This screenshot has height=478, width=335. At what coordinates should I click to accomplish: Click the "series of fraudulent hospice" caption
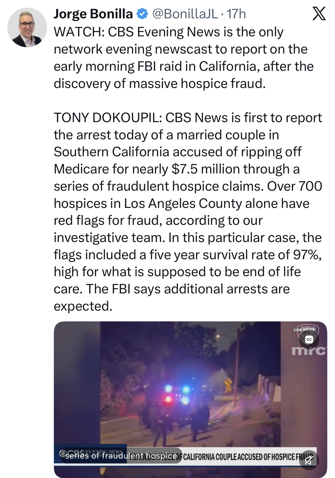click(x=121, y=456)
